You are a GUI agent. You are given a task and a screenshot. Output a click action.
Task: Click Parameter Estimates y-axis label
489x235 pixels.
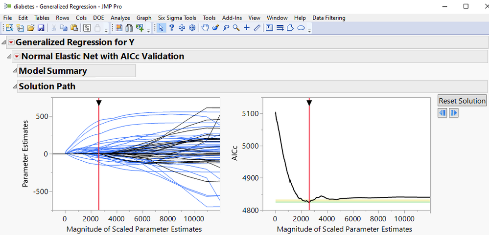25,154
